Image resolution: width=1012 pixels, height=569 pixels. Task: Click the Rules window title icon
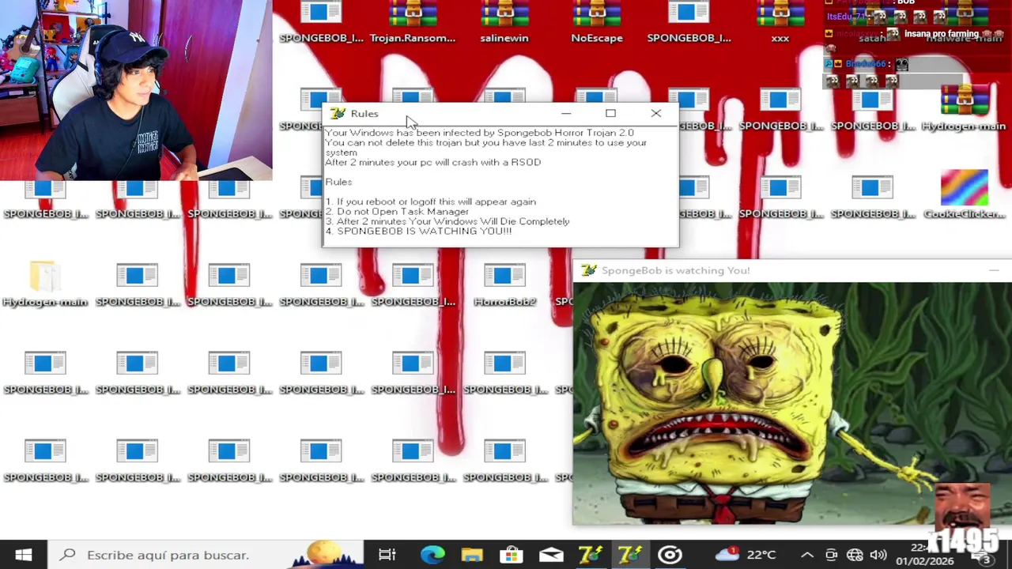[x=338, y=114]
